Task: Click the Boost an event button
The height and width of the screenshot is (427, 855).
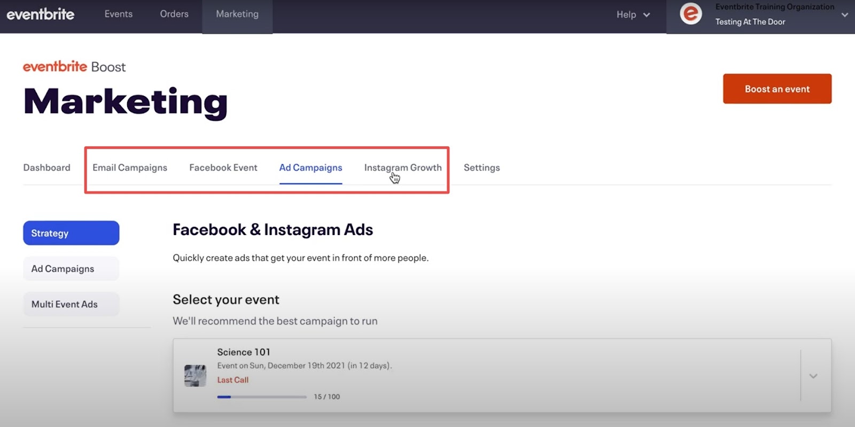Action: (777, 89)
